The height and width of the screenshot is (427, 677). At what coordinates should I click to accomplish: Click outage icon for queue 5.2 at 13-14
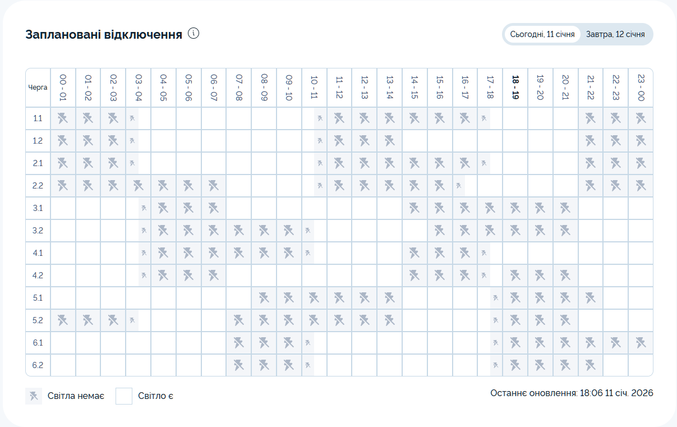389,320
